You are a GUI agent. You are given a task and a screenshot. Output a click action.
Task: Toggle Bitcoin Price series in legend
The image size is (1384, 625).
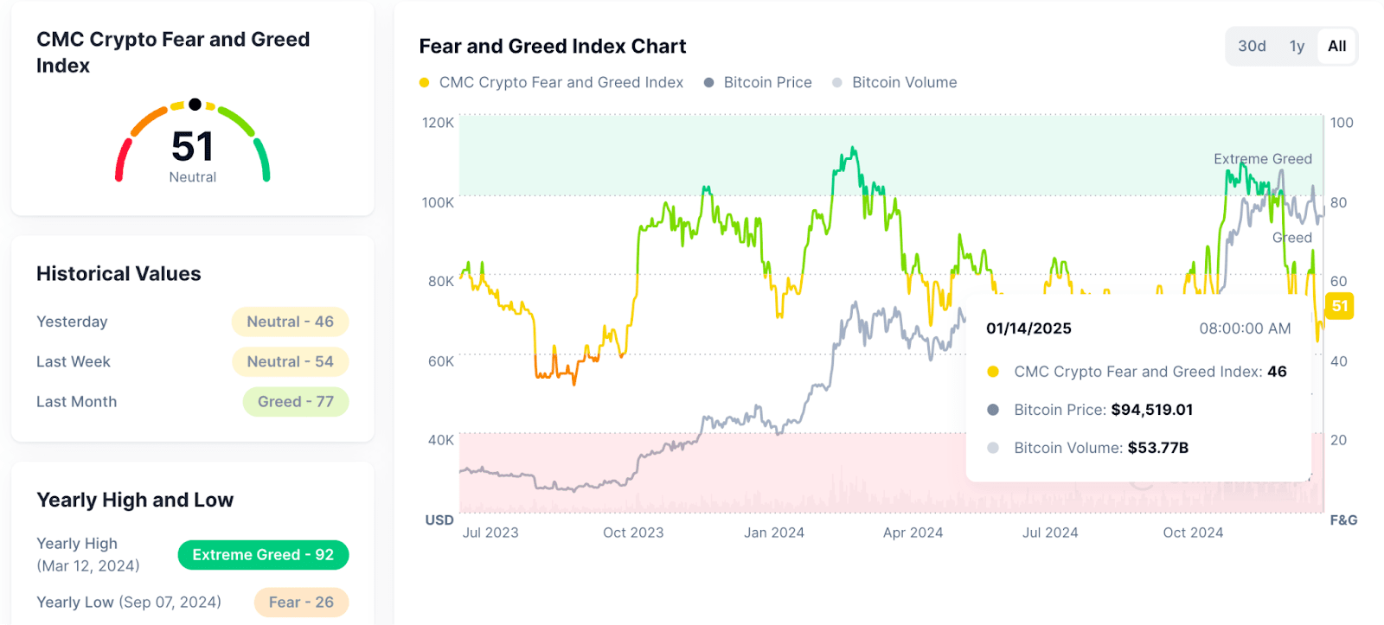pos(767,83)
